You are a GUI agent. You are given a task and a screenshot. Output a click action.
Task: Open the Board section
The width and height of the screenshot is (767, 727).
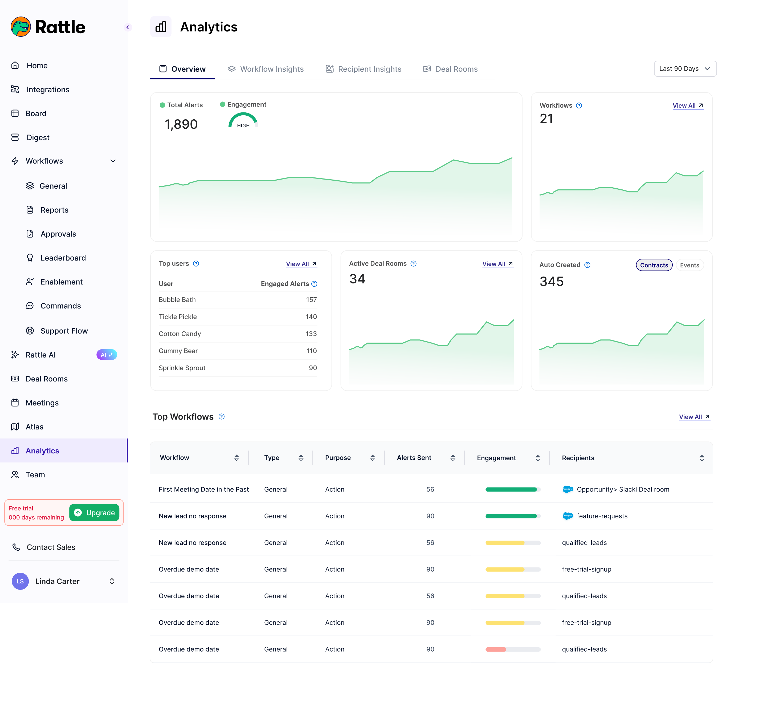[x=36, y=113]
